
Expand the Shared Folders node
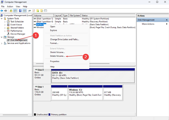point(5,28)
